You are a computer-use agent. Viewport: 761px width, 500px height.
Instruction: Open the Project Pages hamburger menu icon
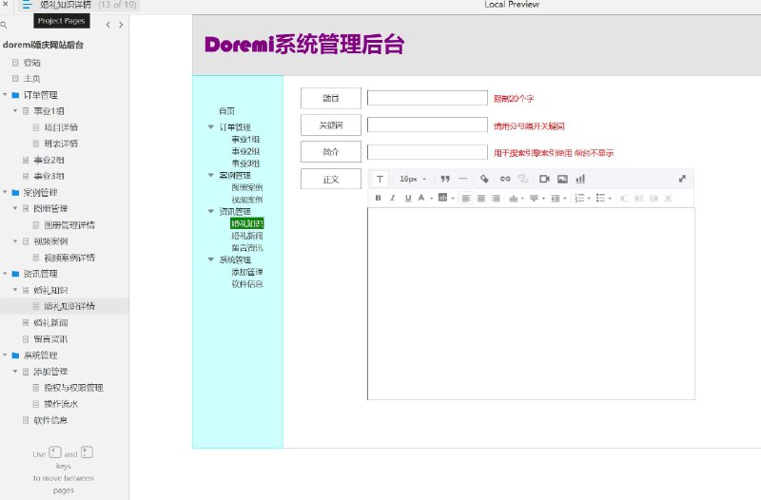pyautogui.click(x=27, y=5)
